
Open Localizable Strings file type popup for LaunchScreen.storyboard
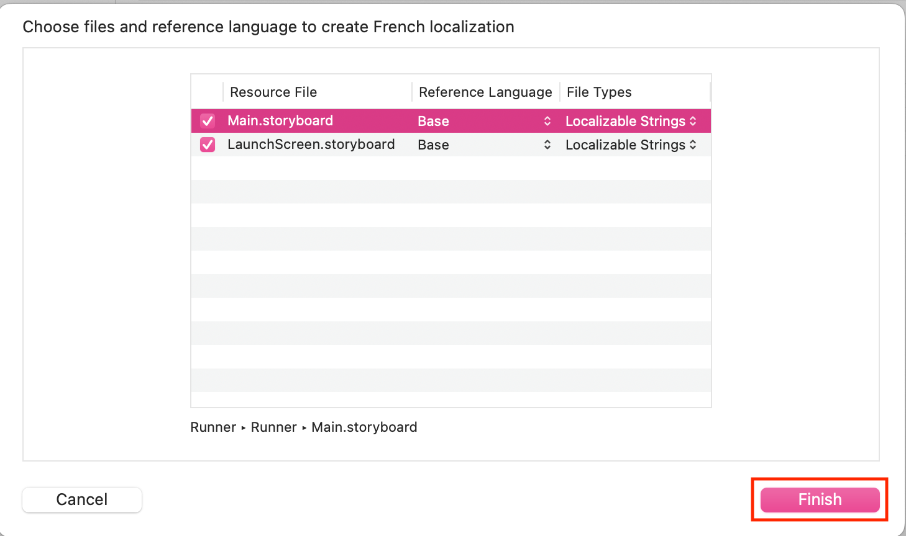625,145
